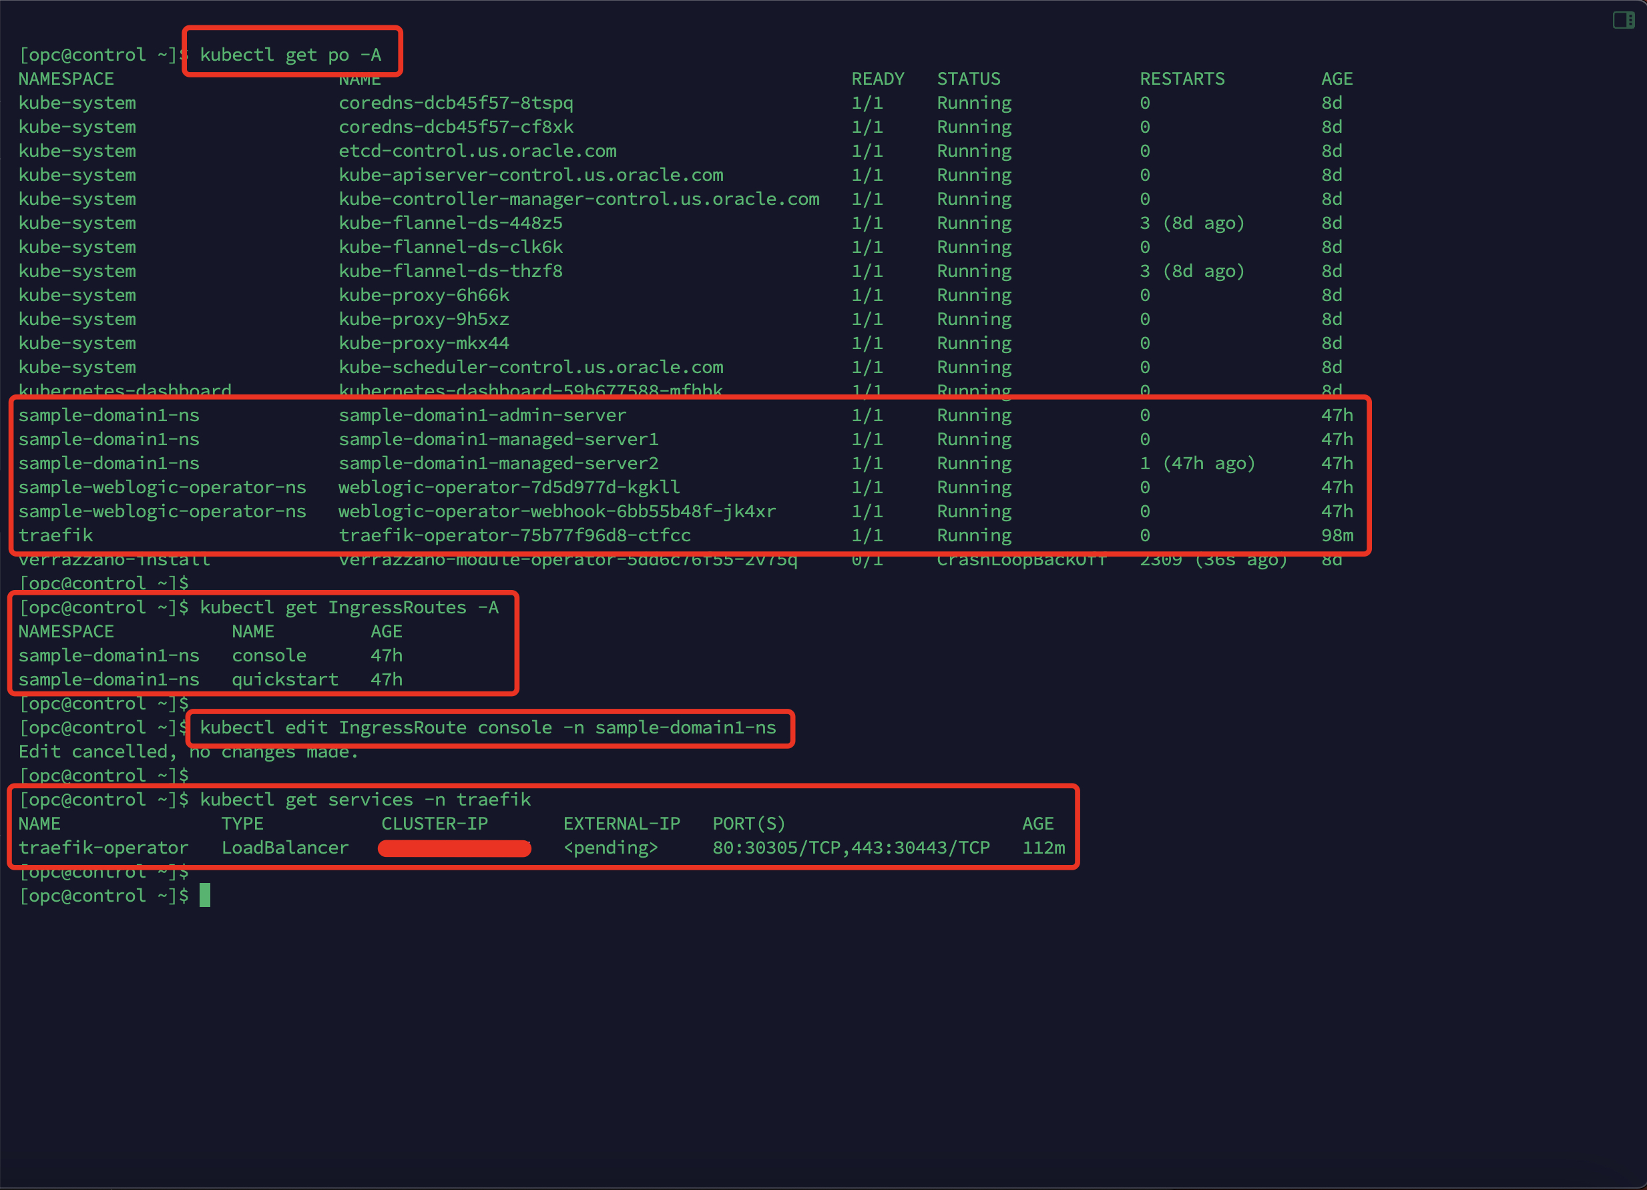Screen dimensions: 1647x1190
Task: Click the 'etcd-control.us.oracle.com' pod name
Action: pyautogui.click(x=477, y=151)
